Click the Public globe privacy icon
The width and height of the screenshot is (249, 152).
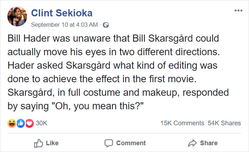106,25
